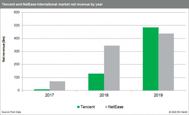Click the 2018 NetEase gray bar
This screenshot has height=115, width=189.
tap(112, 68)
